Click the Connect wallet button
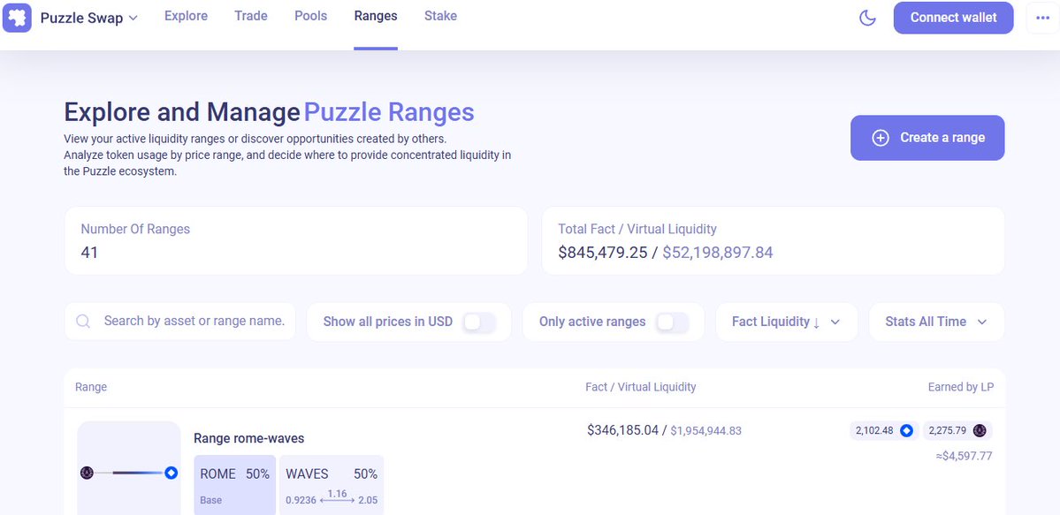The height and width of the screenshot is (515, 1060). (x=953, y=18)
